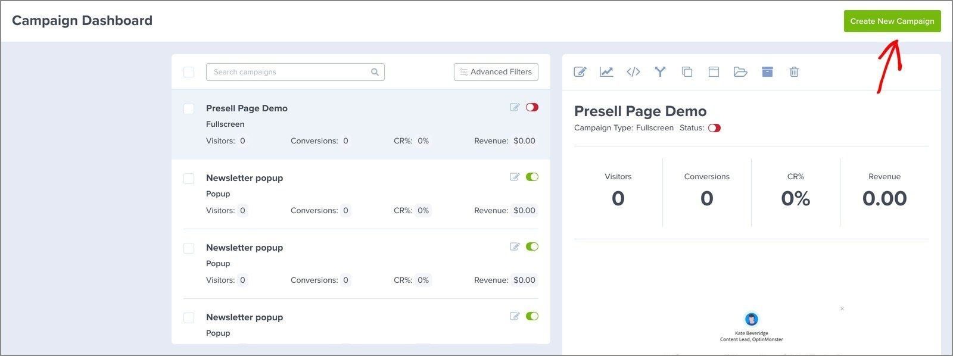Click the large Presell Page Demo heading
Image resolution: width=953 pixels, height=356 pixels.
pyautogui.click(x=640, y=111)
